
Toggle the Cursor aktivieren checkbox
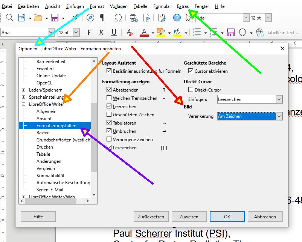(x=191, y=71)
